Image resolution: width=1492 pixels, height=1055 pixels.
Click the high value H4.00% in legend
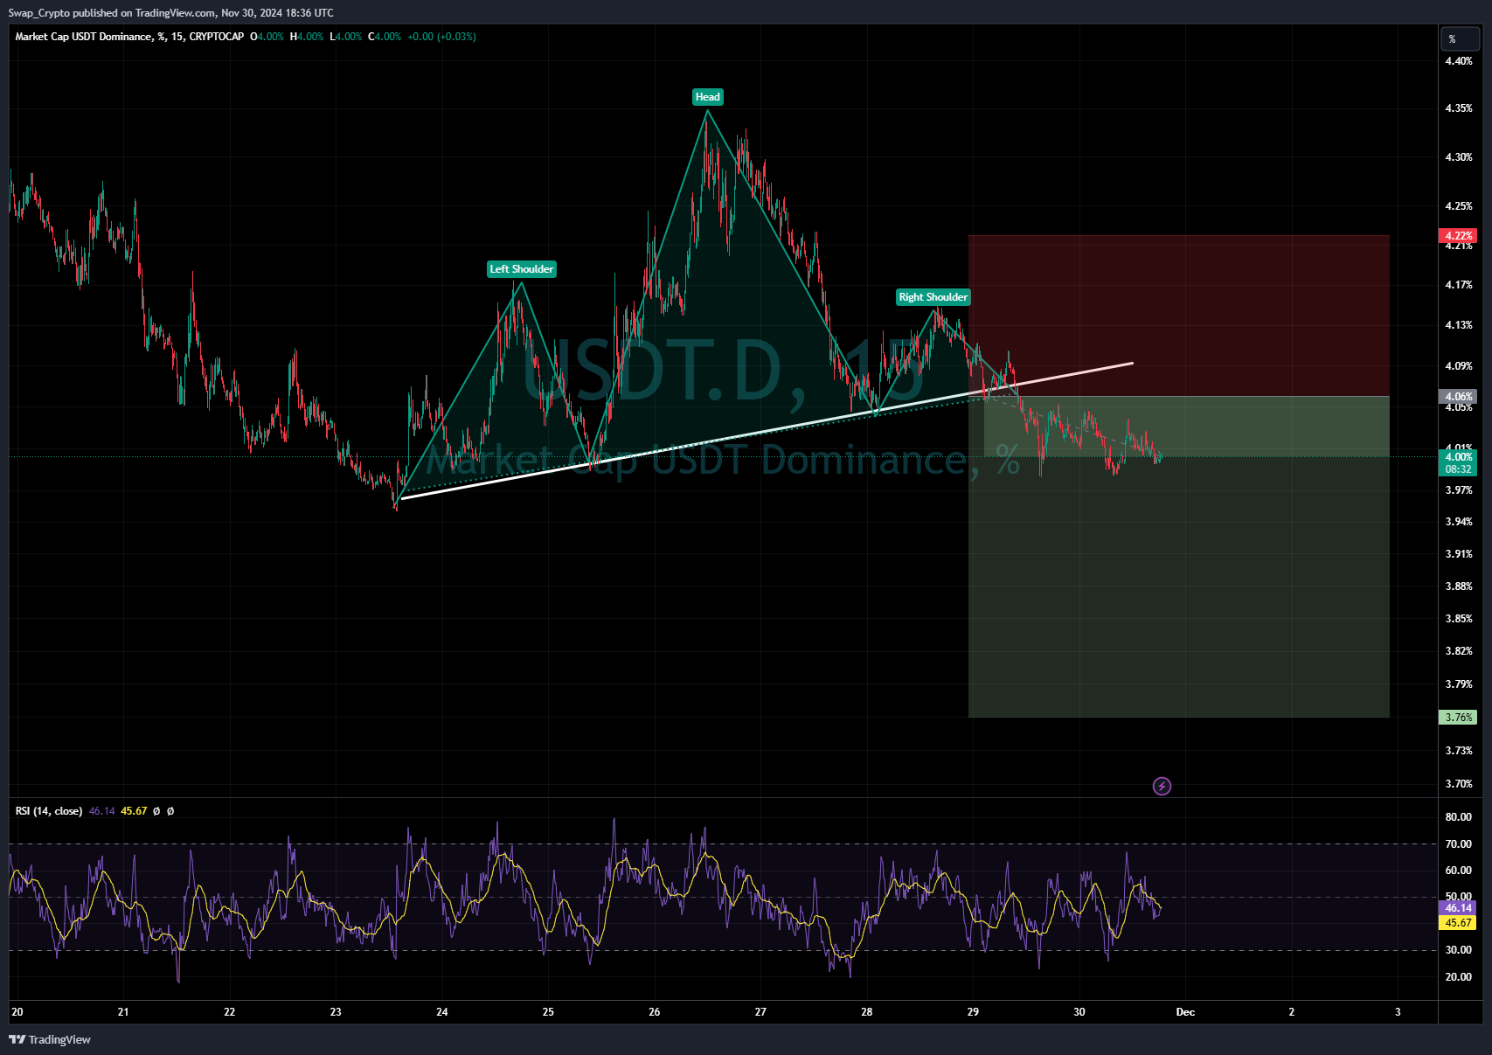(x=307, y=37)
